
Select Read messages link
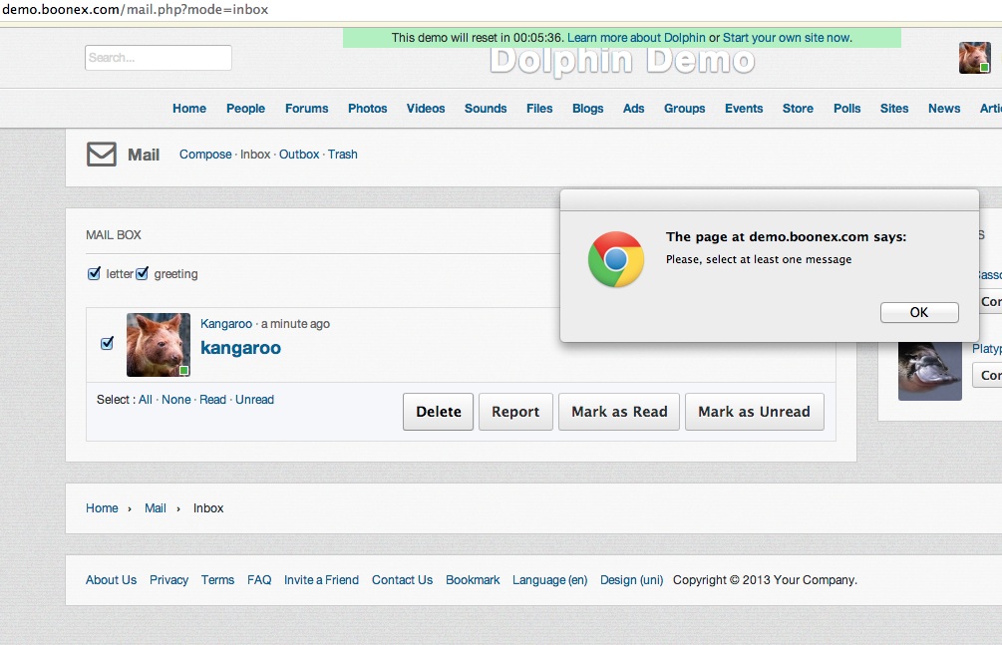click(x=212, y=400)
